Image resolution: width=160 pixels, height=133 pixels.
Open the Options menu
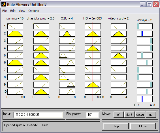(x=34, y=11)
